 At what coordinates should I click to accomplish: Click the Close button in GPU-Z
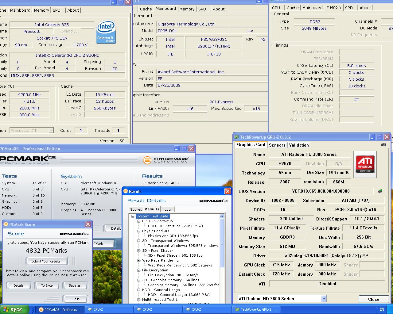(x=374, y=299)
